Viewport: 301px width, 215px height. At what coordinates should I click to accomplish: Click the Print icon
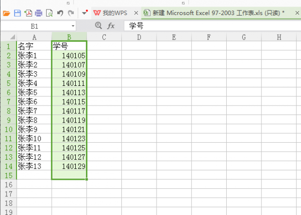tap(39, 12)
